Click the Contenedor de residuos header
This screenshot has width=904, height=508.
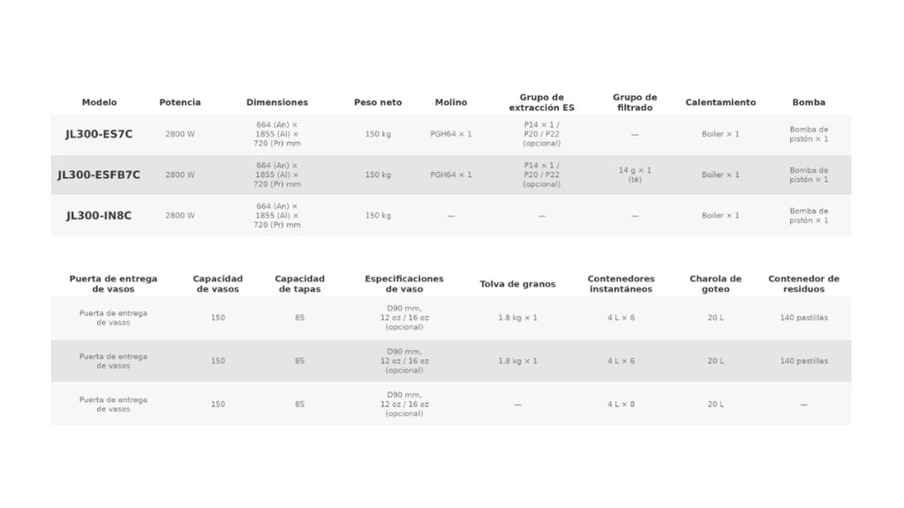pyautogui.click(x=803, y=284)
